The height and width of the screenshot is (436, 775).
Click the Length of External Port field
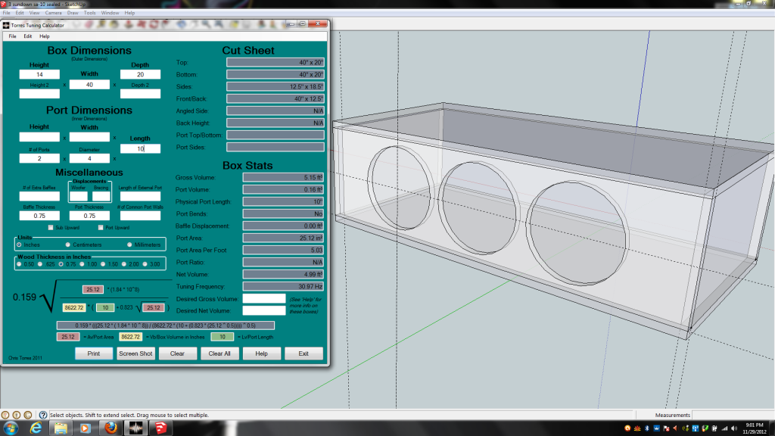(140, 196)
